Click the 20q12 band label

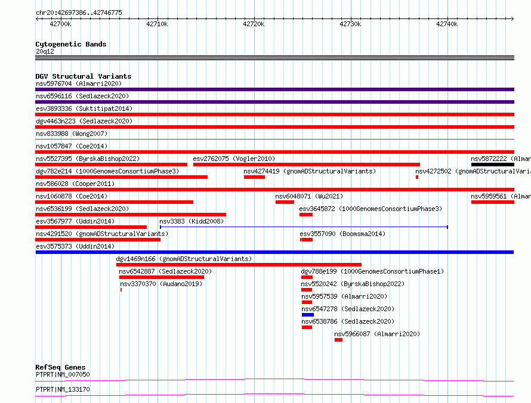(x=45, y=51)
